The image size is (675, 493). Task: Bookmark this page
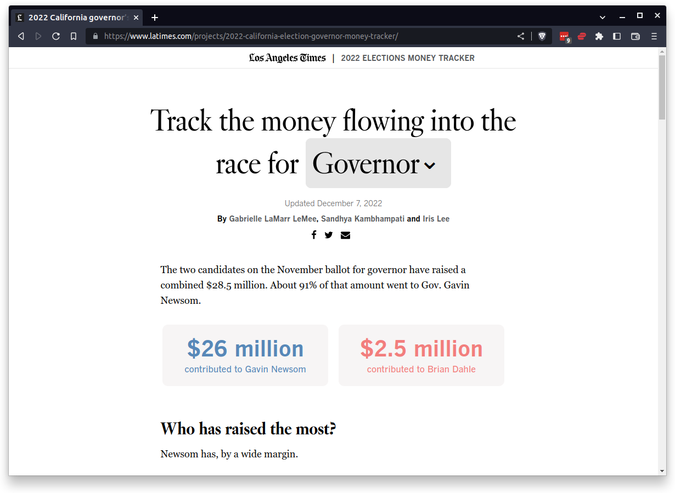coord(74,36)
